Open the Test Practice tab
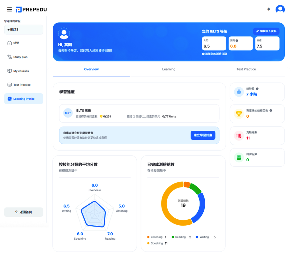295x255 pixels. tap(246, 69)
